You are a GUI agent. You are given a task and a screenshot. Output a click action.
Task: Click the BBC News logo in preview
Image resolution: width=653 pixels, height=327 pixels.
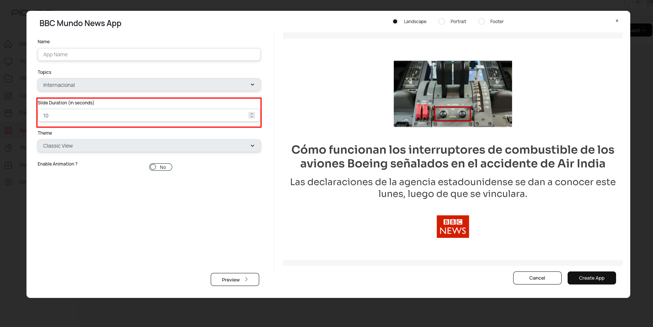pyautogui.click(x=453, y=227)
